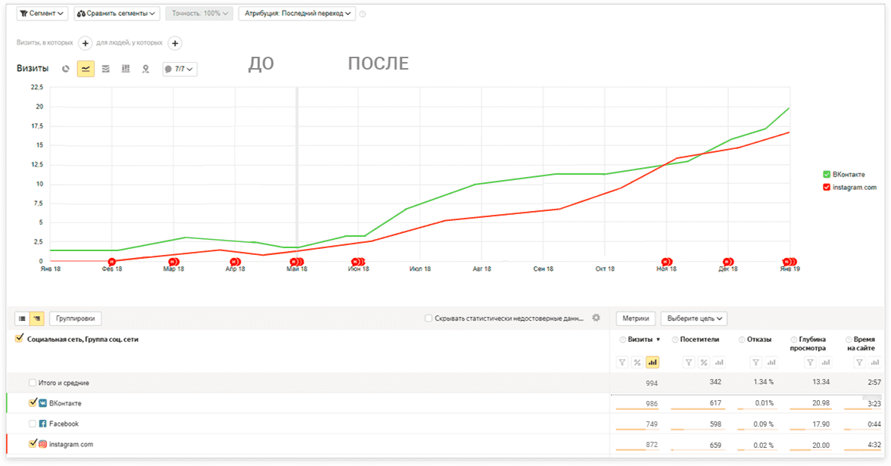
Task: Open the Сегмент dropdown
Action: [x=42, y=13]
